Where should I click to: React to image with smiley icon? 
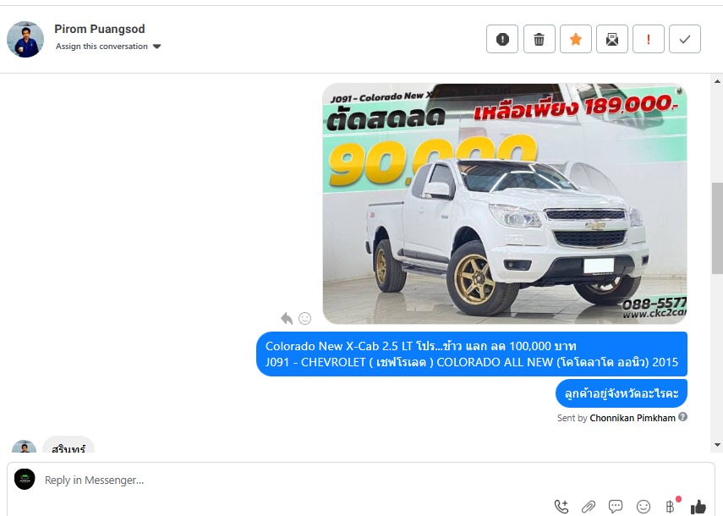pos(304,318)
